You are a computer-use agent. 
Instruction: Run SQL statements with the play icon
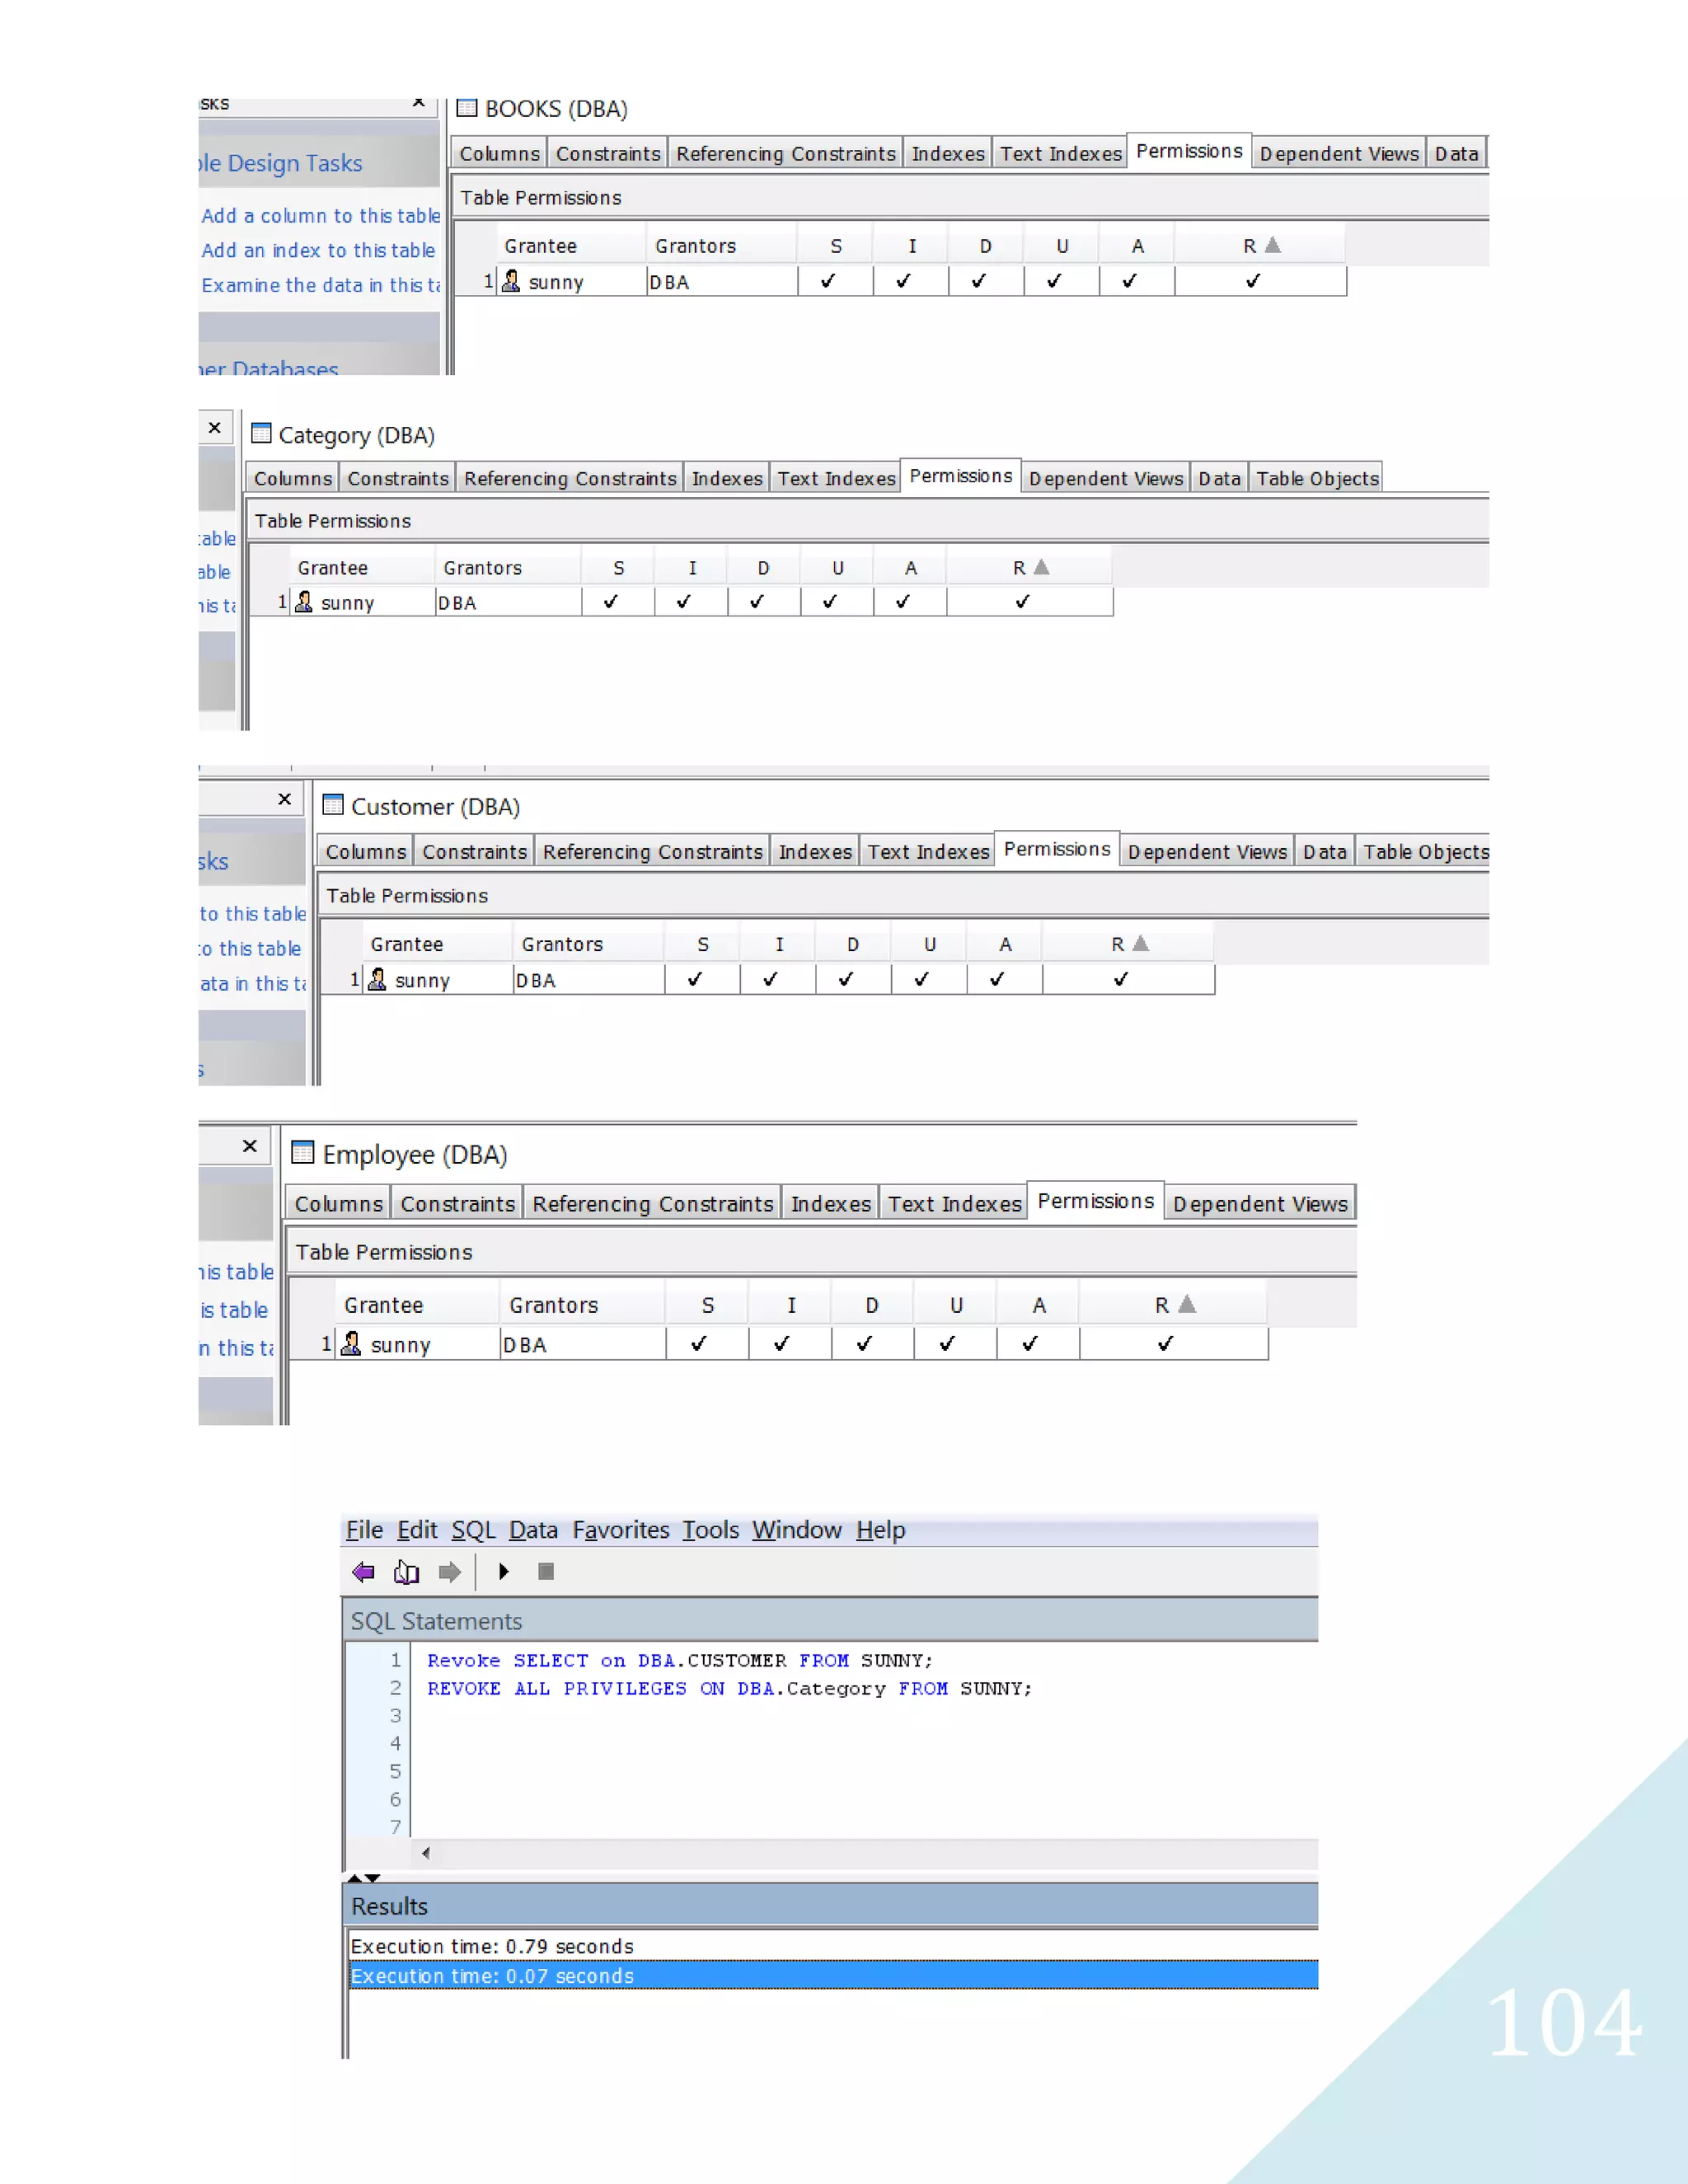tap(504, 1572)
